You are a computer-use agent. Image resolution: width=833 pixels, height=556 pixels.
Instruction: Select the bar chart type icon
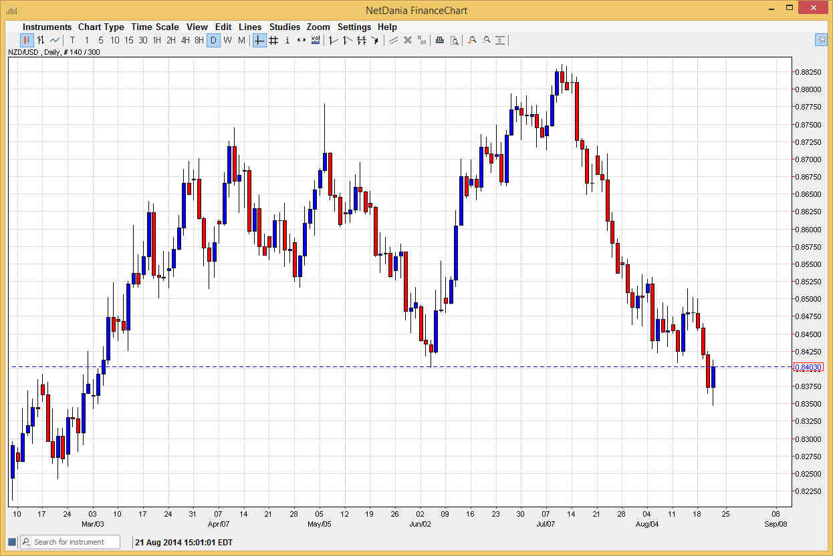tap(39, 40)
